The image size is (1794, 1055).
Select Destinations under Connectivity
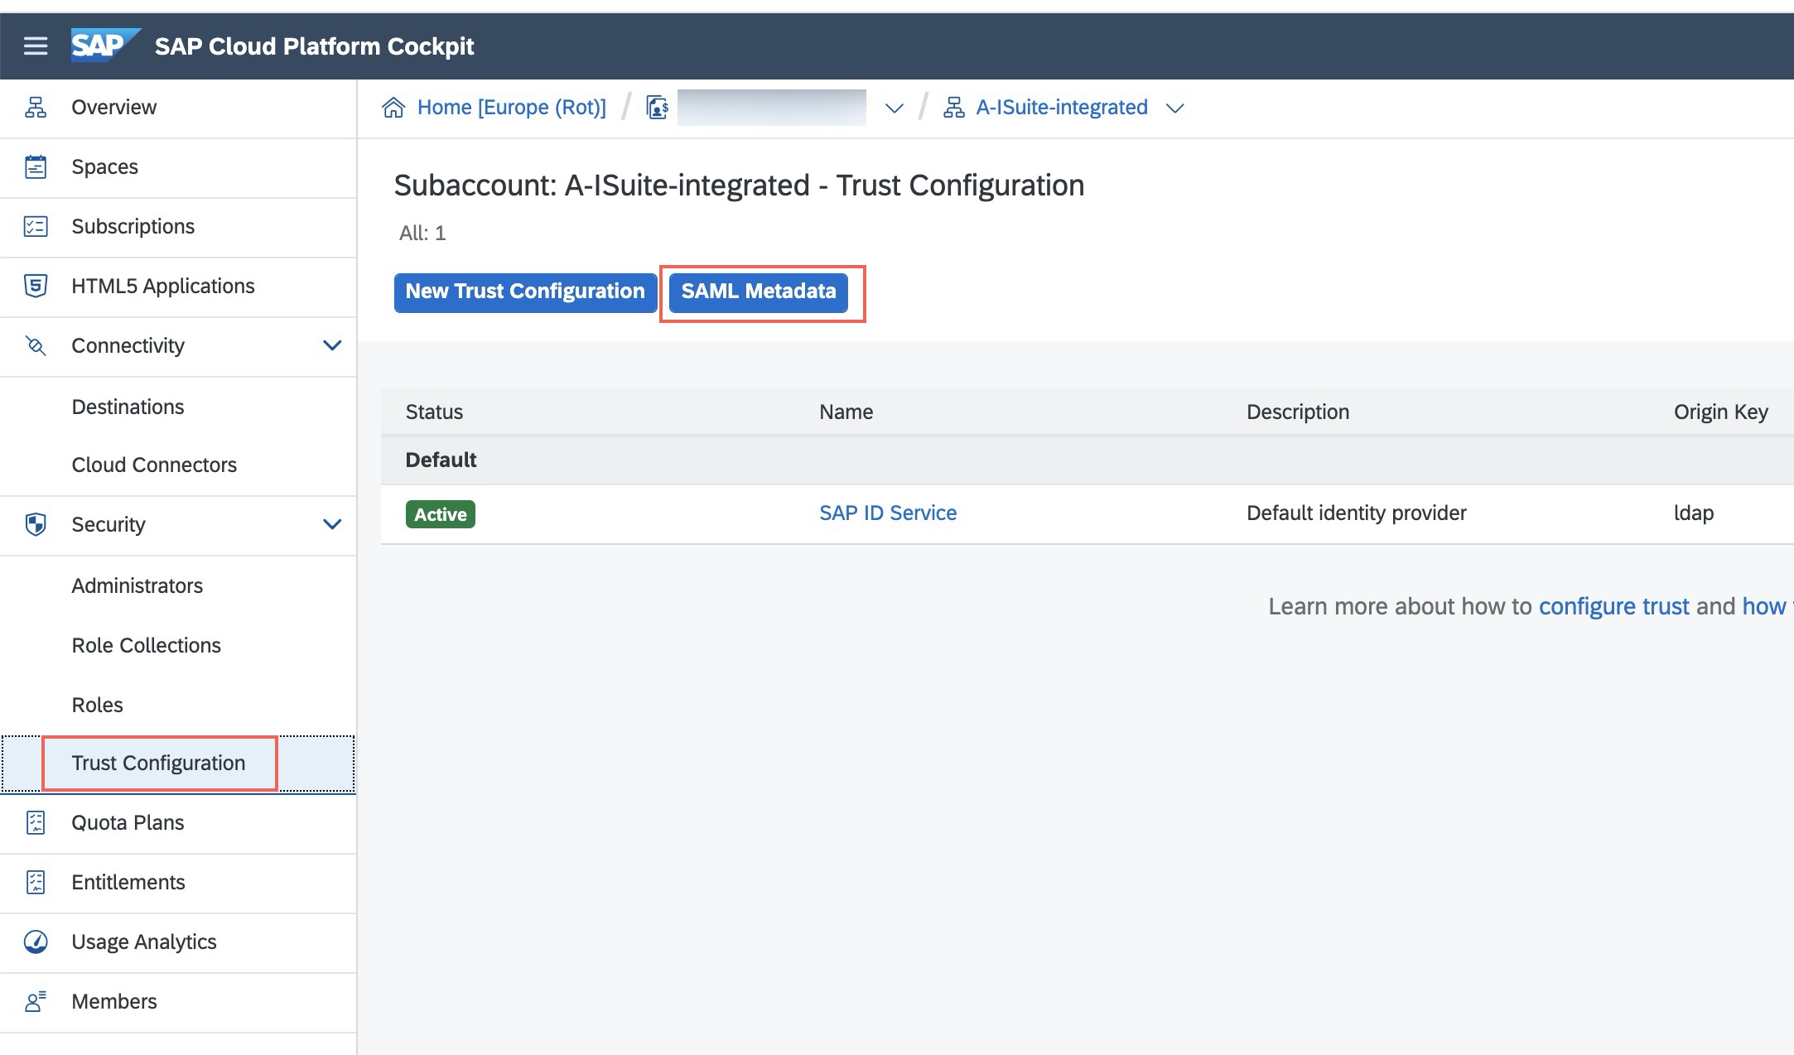(x=128, y=407)
